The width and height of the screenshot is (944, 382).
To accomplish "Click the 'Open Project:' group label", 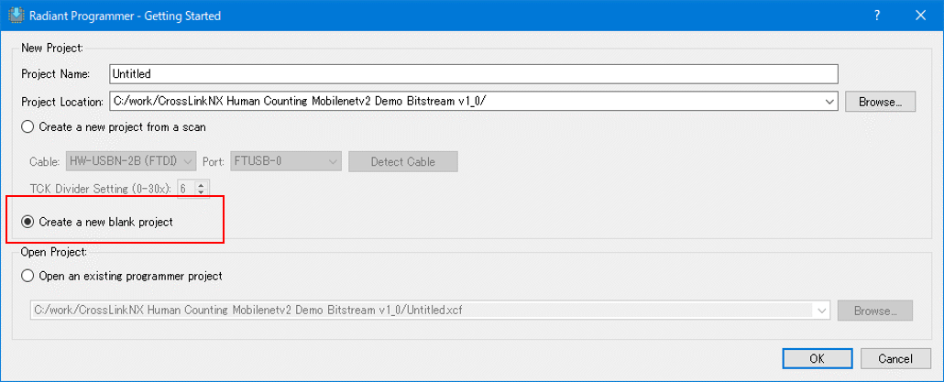I will (54, 251).
